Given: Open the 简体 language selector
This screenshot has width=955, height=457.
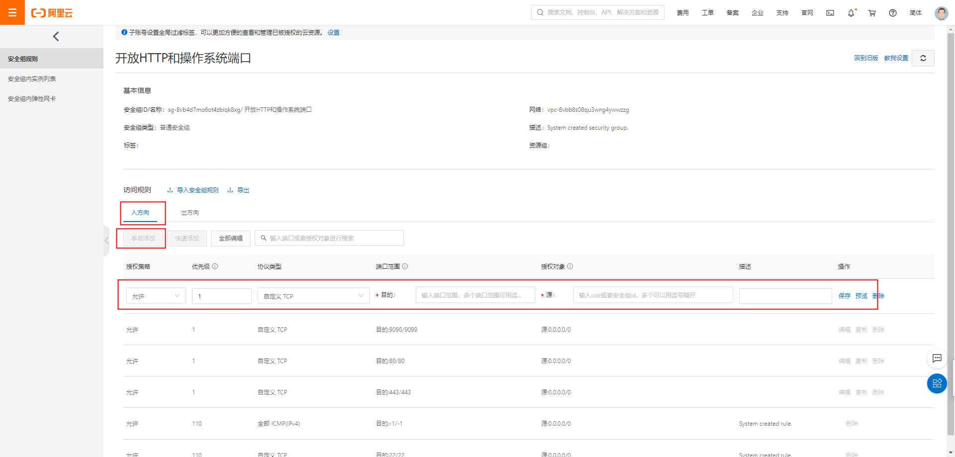Looking at the screenshot, I should tap(916, 13).
